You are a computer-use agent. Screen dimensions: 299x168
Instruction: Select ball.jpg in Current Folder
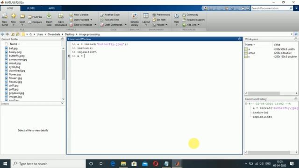point(13,49)
